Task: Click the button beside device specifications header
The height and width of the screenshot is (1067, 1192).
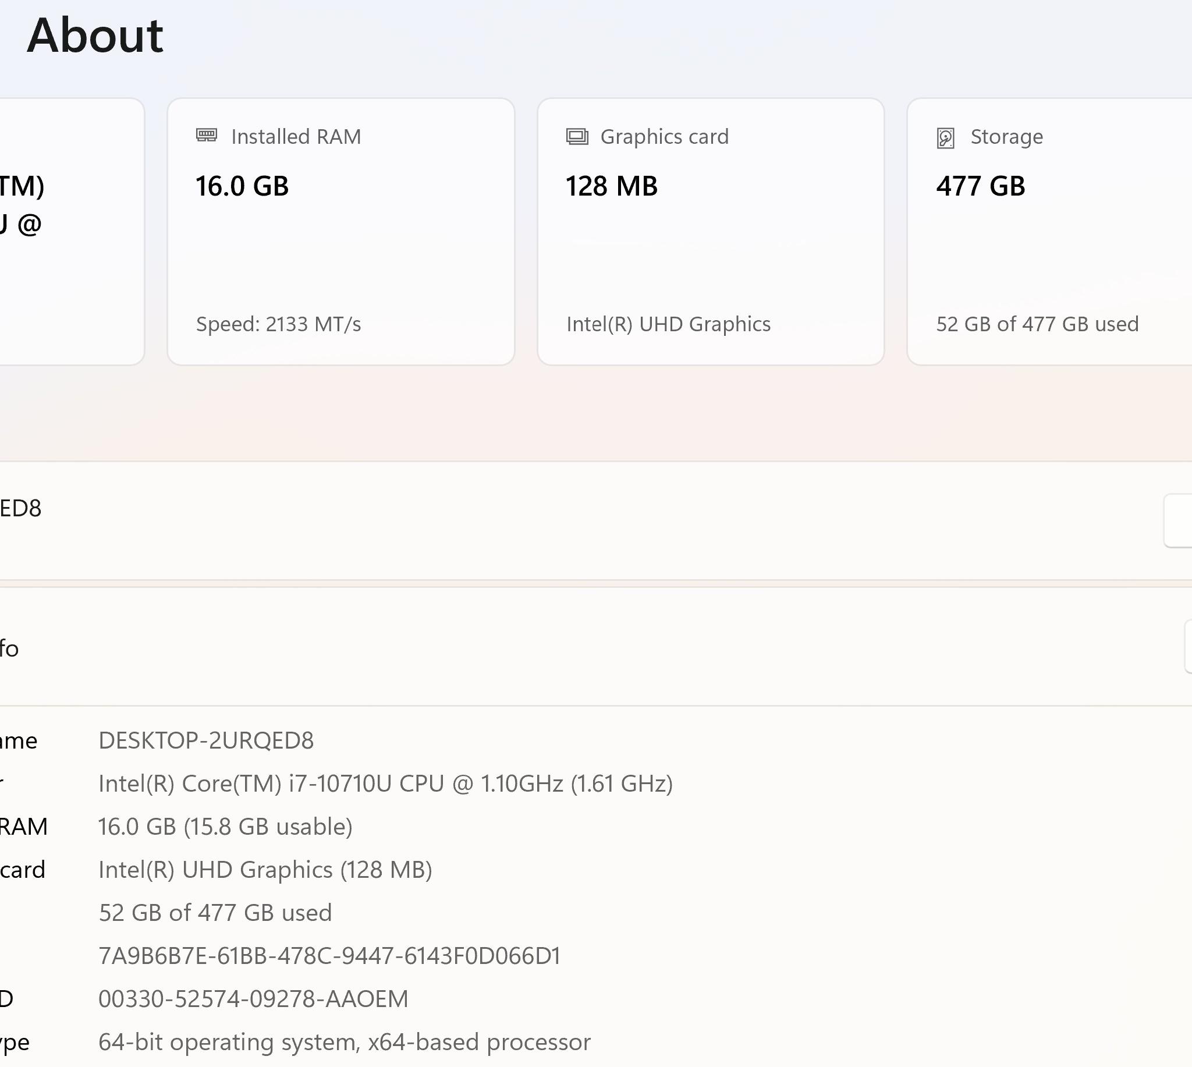Action: [1189, 646]
